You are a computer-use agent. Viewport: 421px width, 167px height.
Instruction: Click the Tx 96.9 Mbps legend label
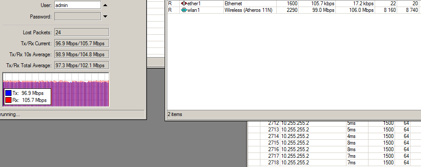tap(28, 93)
